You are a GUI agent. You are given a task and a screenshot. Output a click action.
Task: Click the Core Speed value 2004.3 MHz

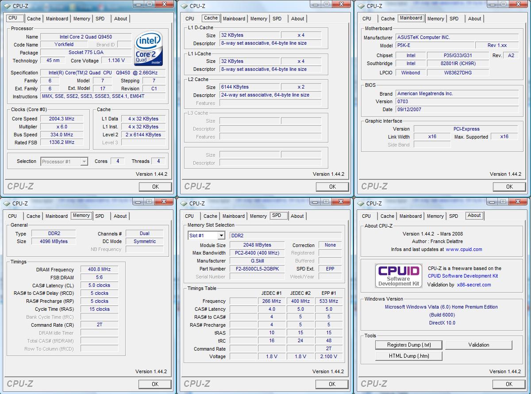click(x=62, y=119)
